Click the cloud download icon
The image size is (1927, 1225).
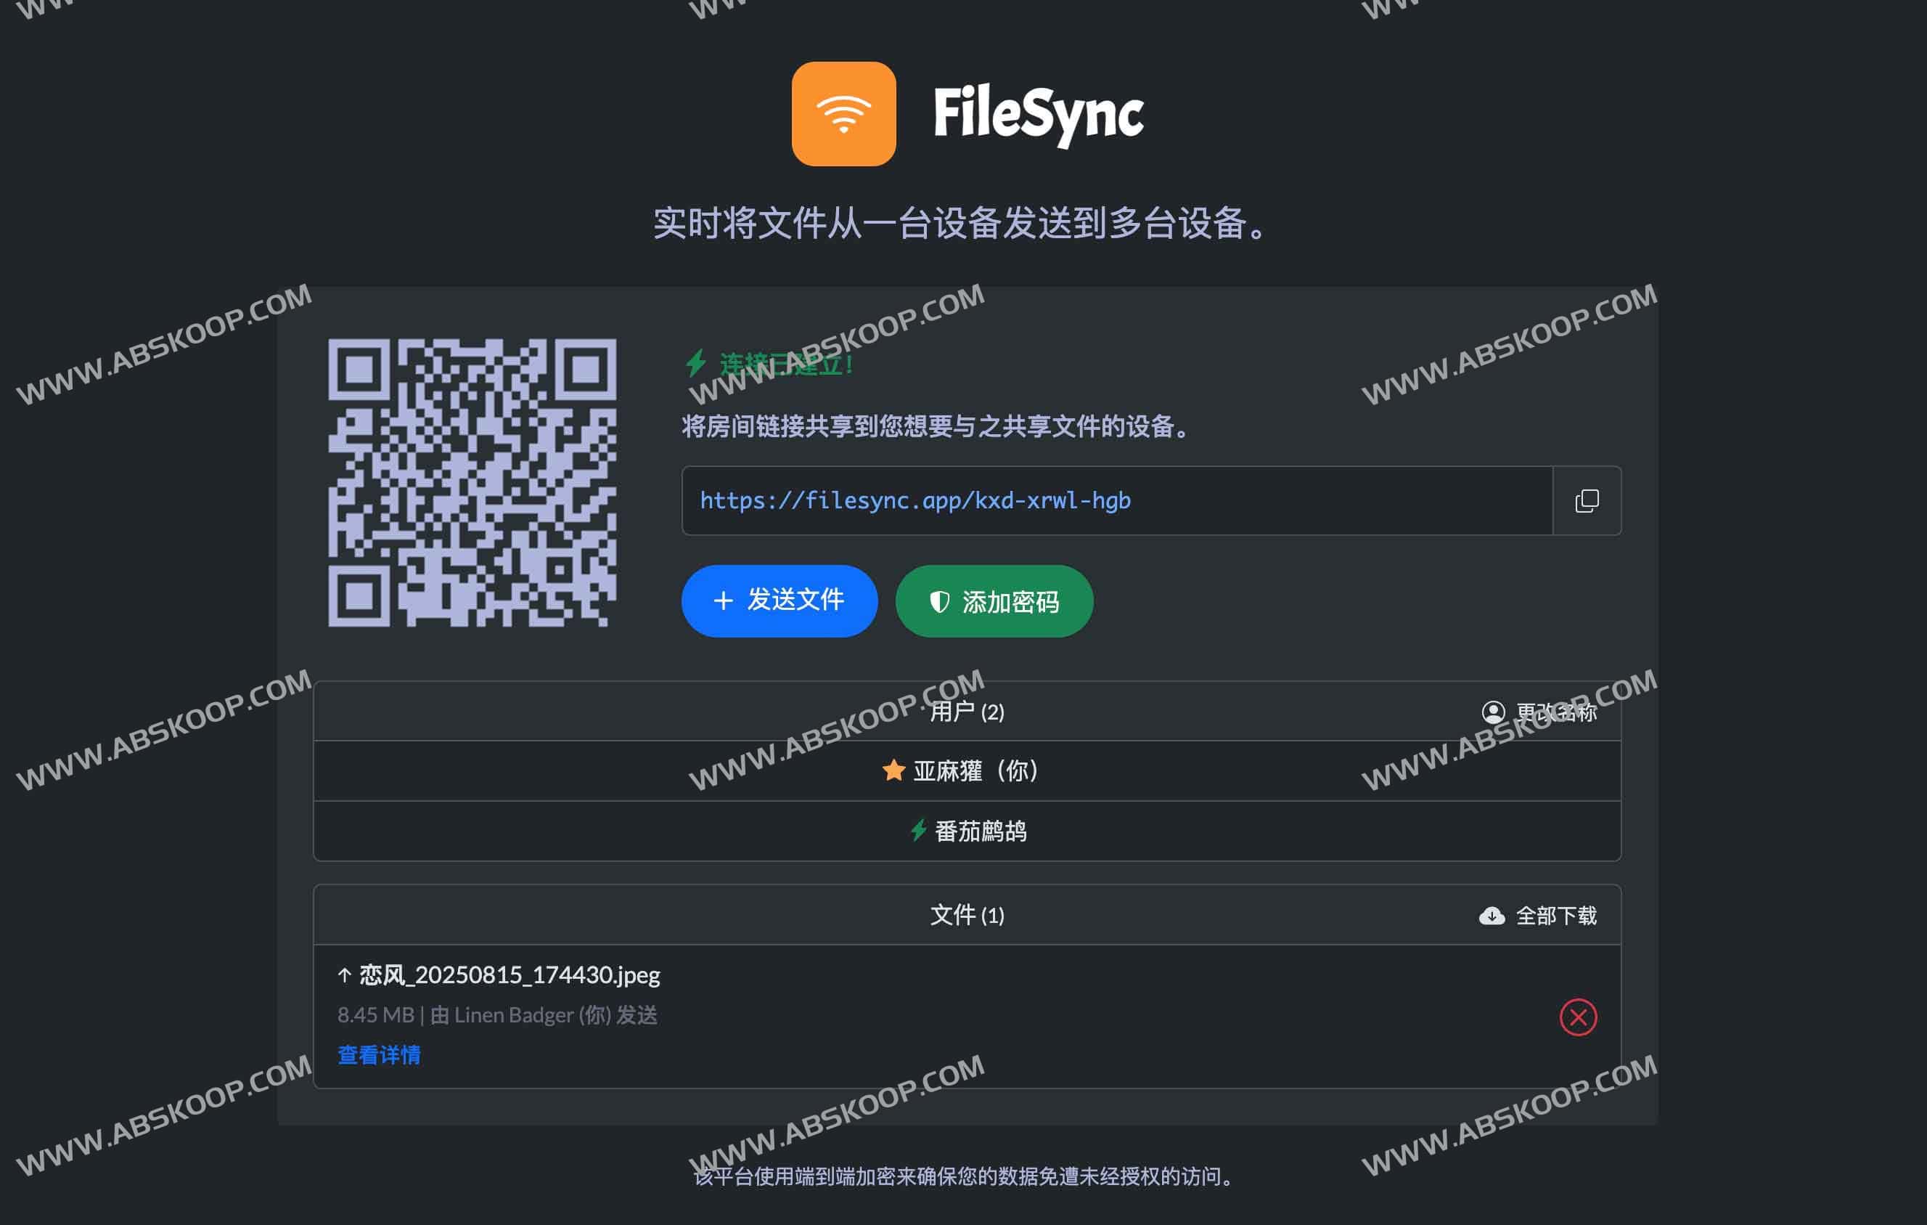[x=1492, y=915]
